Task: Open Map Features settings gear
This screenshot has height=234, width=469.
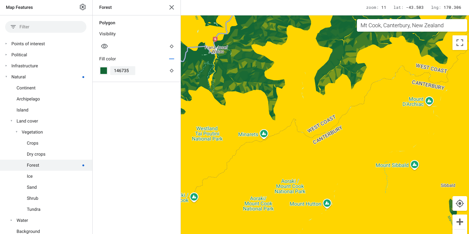Action: [83, 7]
